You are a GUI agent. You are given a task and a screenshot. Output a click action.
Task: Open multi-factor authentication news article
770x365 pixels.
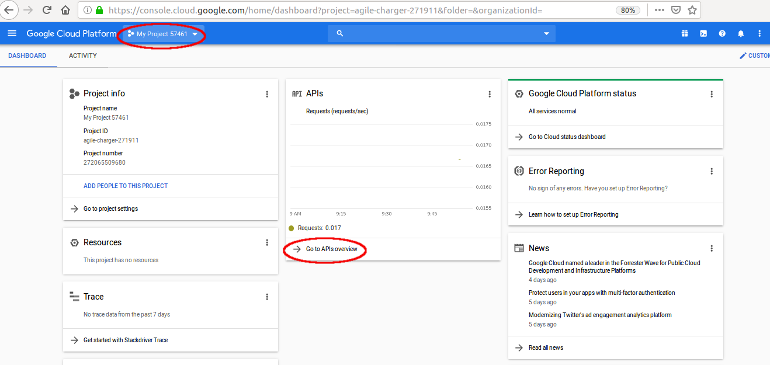click(x=602, y=293)
